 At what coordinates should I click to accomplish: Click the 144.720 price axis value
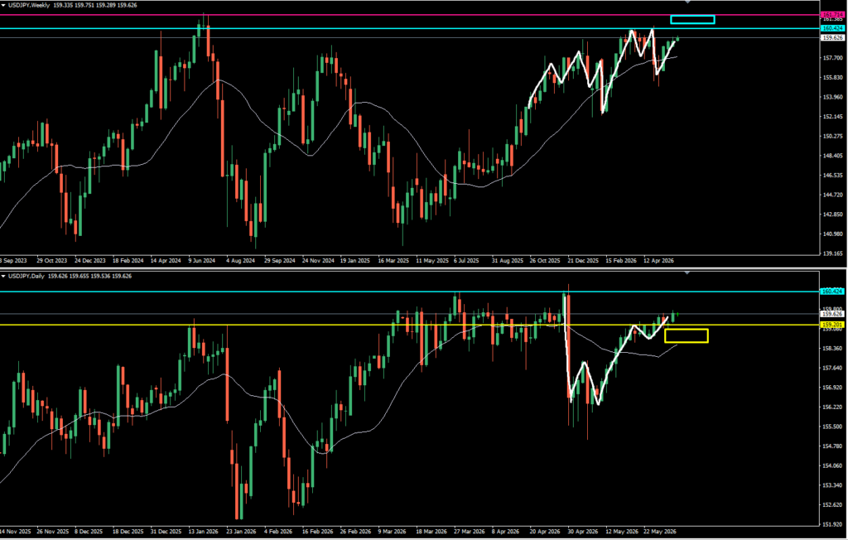tap(833, 195)
